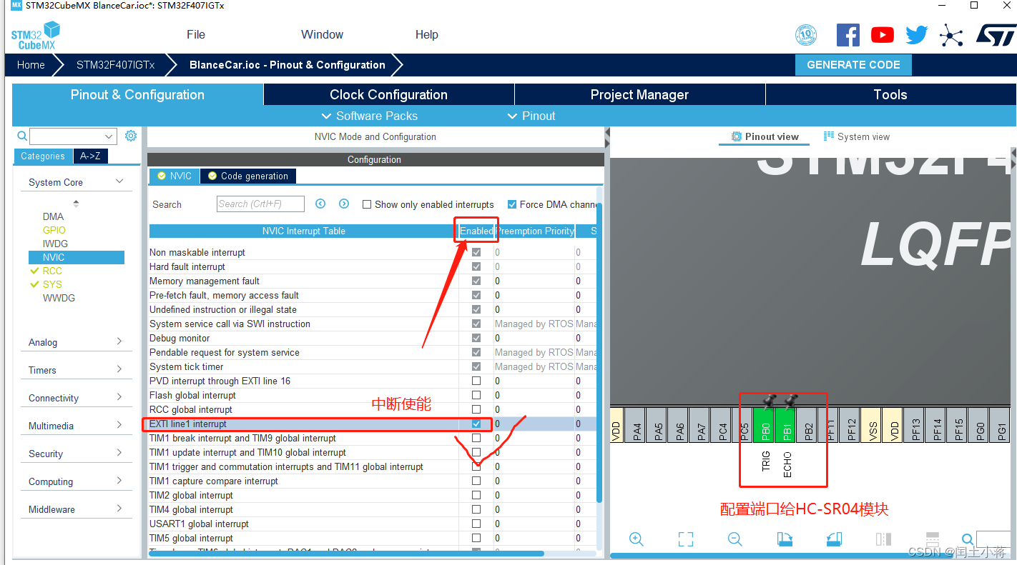Click the sort arrows under System Core
1017x565 pixels.
(77, 204)
